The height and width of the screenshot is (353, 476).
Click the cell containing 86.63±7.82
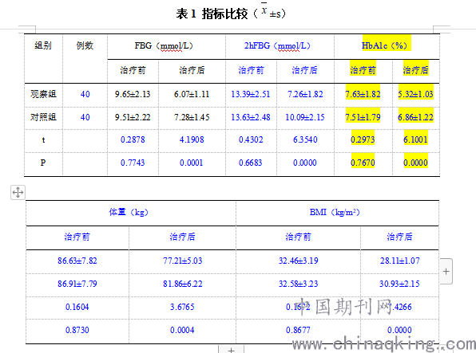[x=77, y=261]
